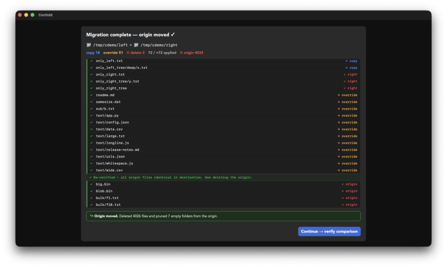Select the "override 51" summary count
This screenshot has height=267, width=447.
(x=113, y=53)
